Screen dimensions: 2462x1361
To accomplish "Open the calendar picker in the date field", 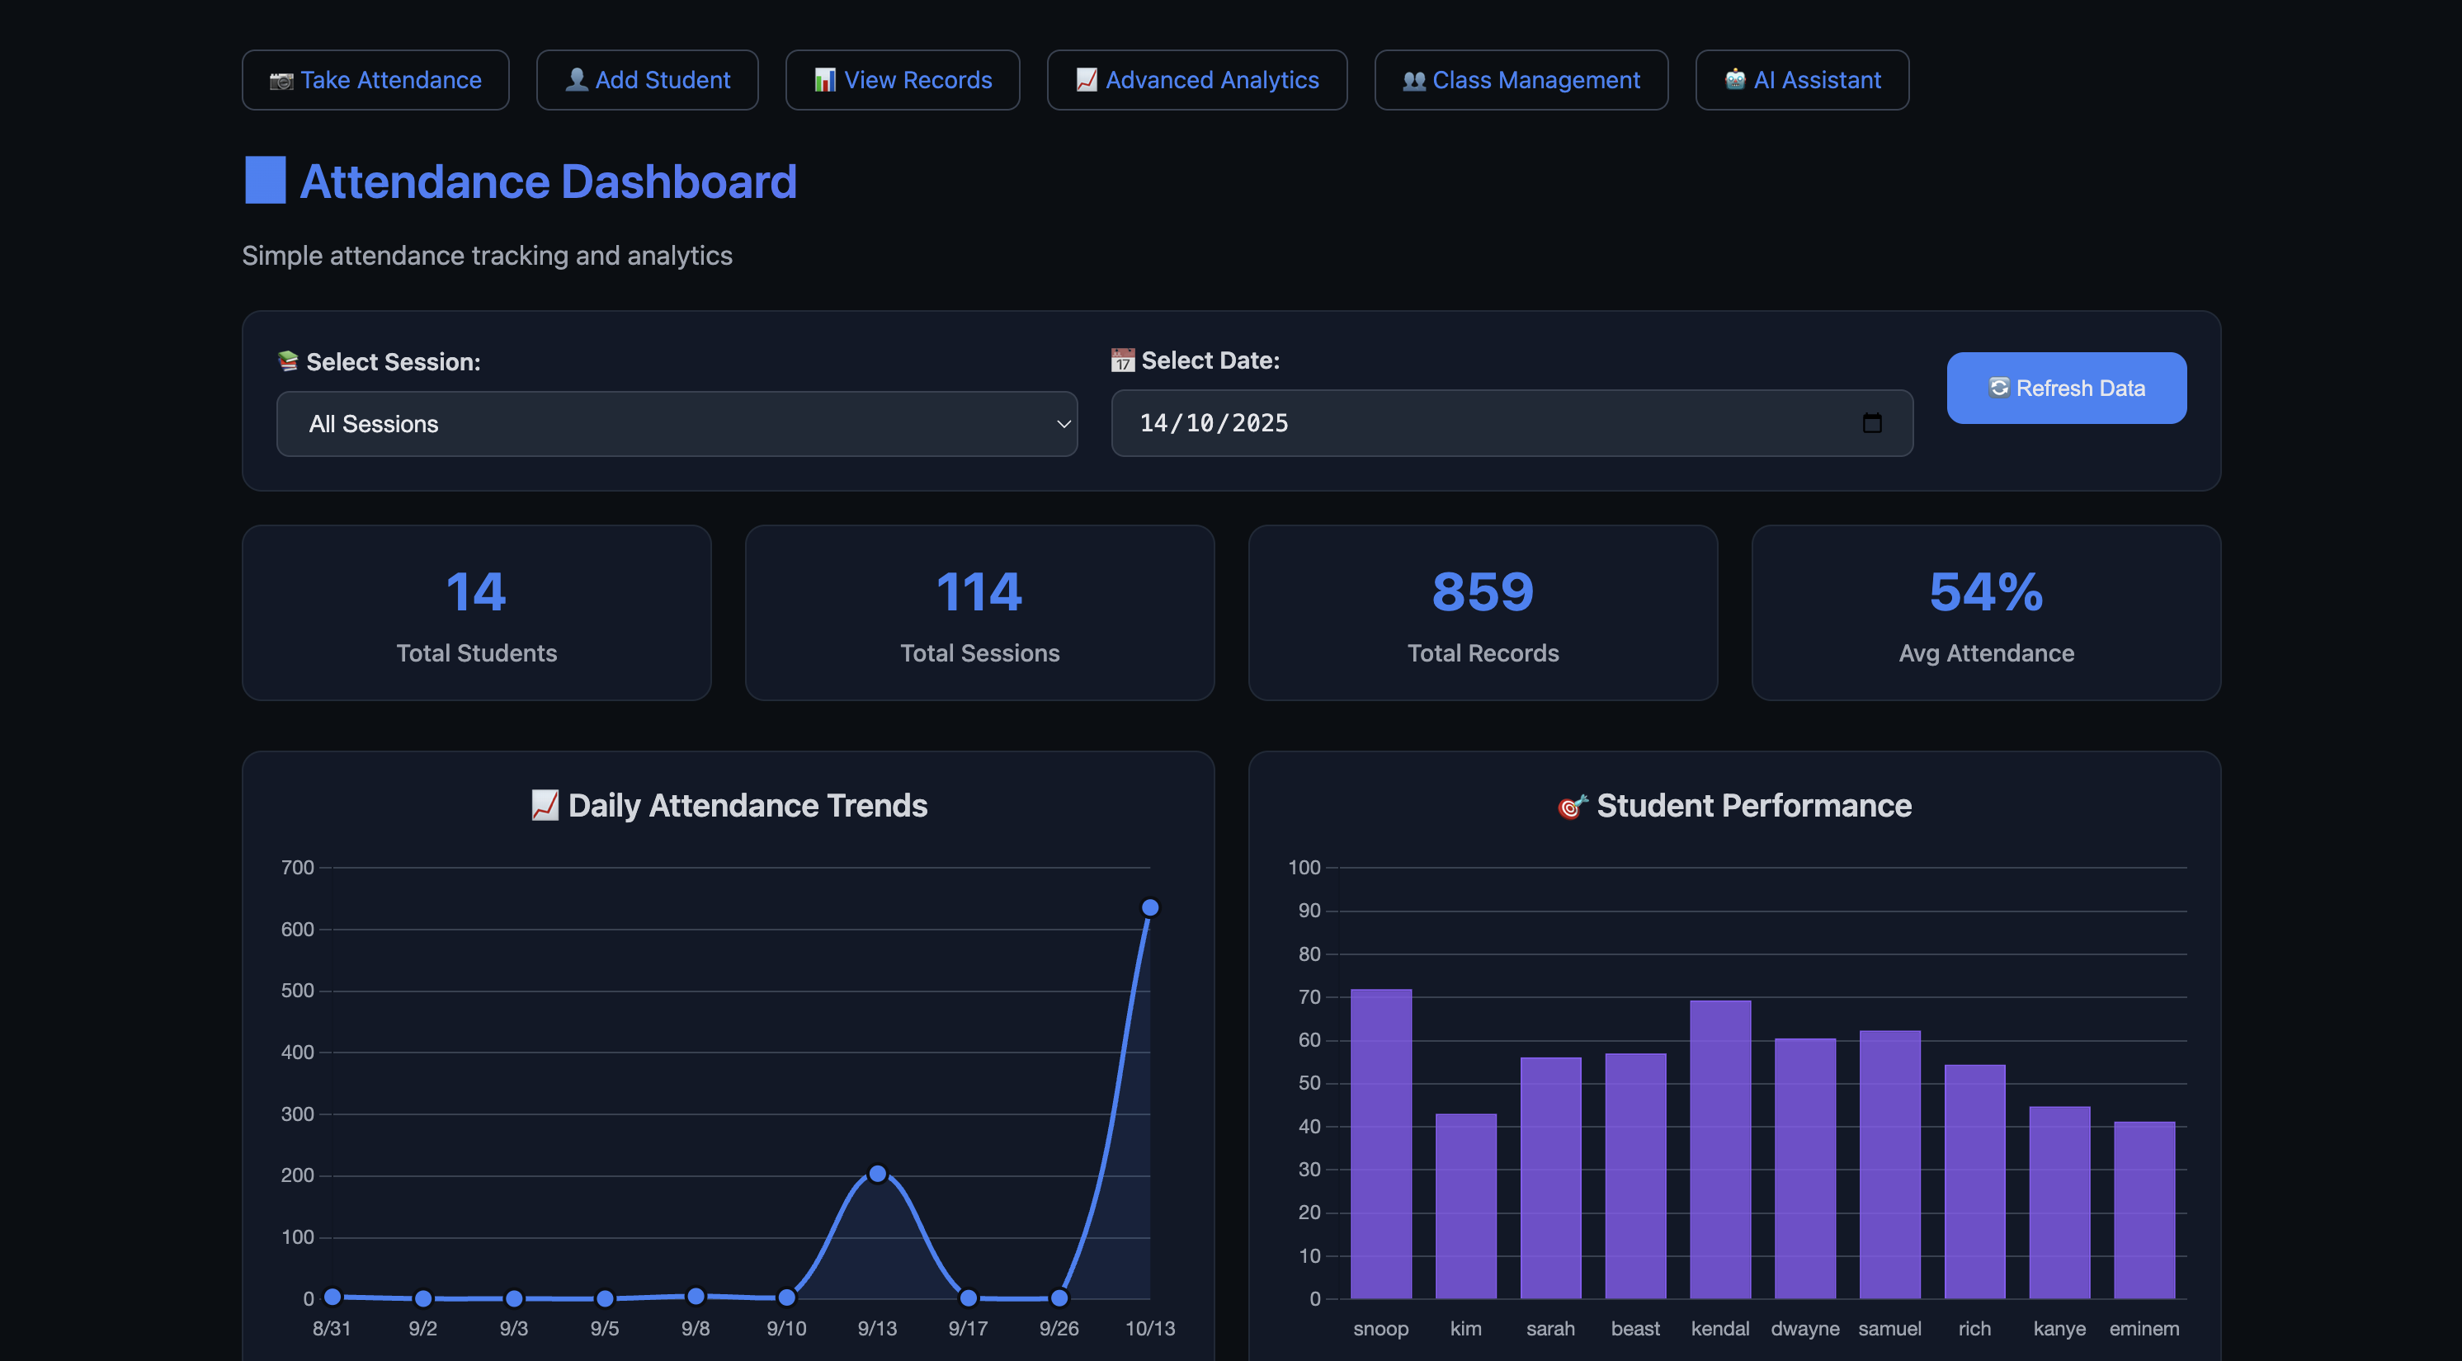I will point(1871,423).
